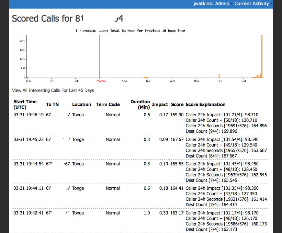
Task: Click the Score column header
Action: coord(177,104)
